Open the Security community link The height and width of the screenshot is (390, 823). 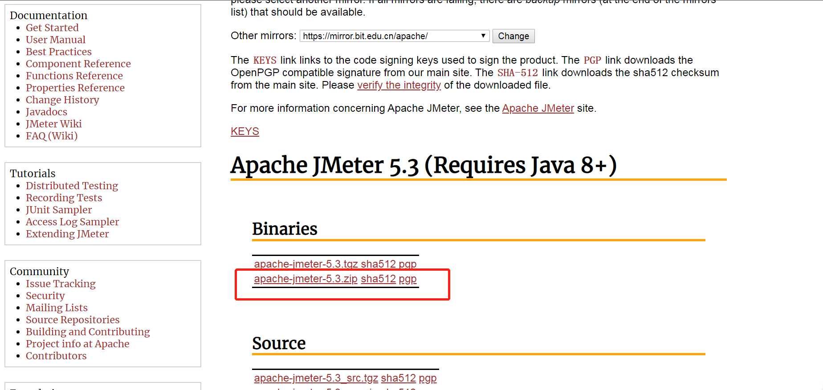[x=45, y=296]
